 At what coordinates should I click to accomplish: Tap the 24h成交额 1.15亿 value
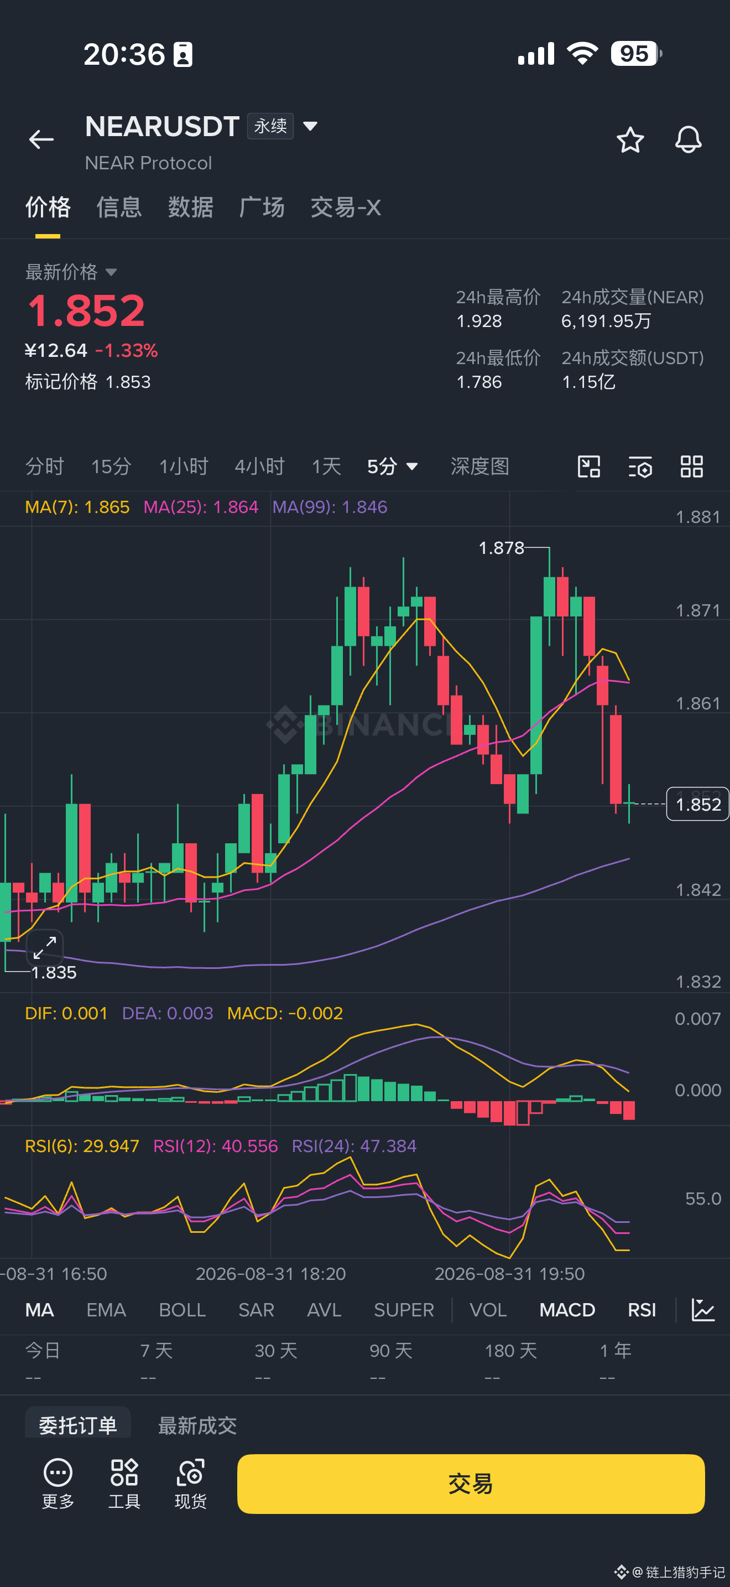tap(588, 382)
